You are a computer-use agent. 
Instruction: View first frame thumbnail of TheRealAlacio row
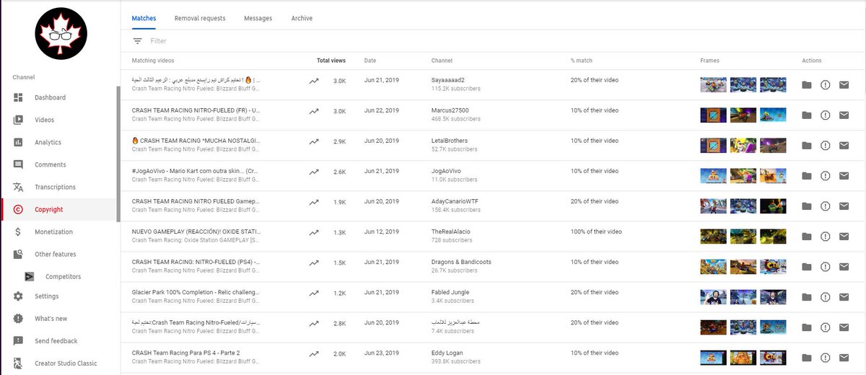pyautogui.click(x=714, y=236)
